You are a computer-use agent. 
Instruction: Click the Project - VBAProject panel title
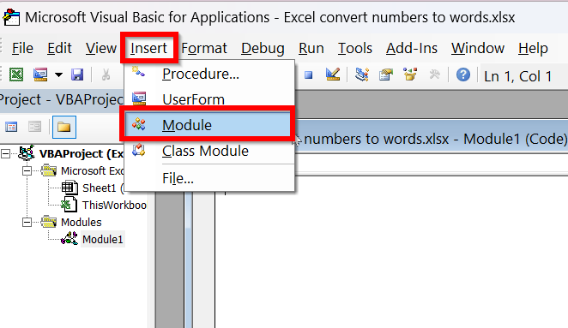(62, 100)
